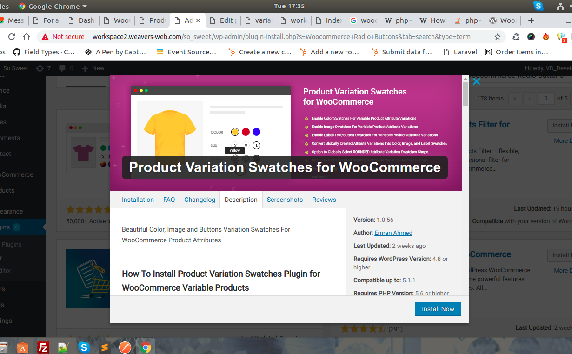Close the plugin details modal
The width and height of the screenshot is (572, 354).
coord(476,82)
